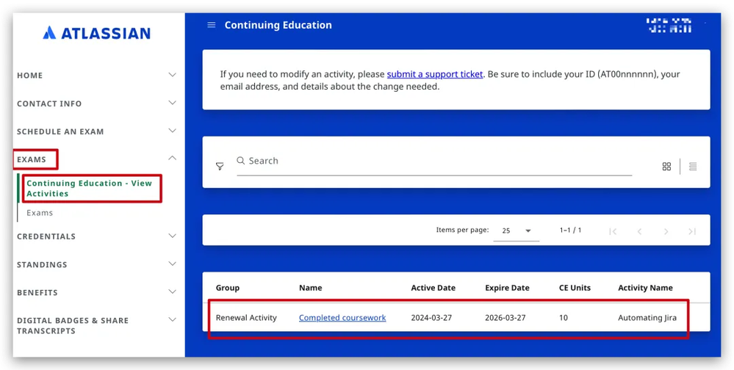This screenshot has height=370, width=734.
Task: Open Items per page dropdown
Action: pyautogui.click(x=517, y=231)
